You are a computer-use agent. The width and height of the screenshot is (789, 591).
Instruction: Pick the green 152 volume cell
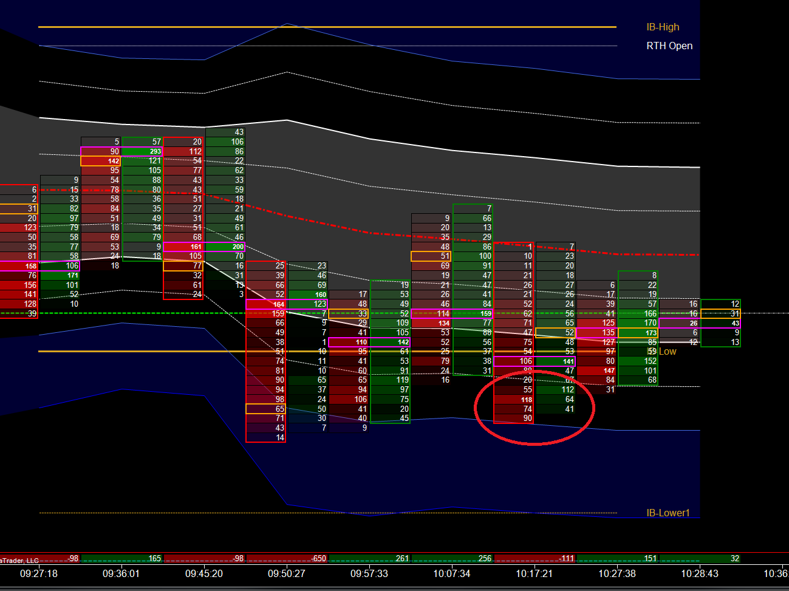coord(638,361)
